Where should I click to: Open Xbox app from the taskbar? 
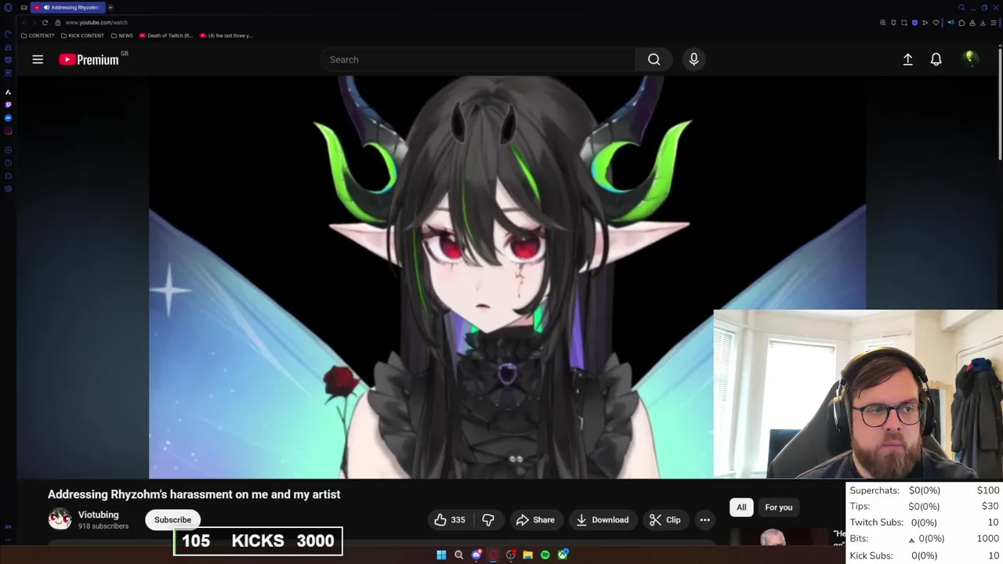563,555
